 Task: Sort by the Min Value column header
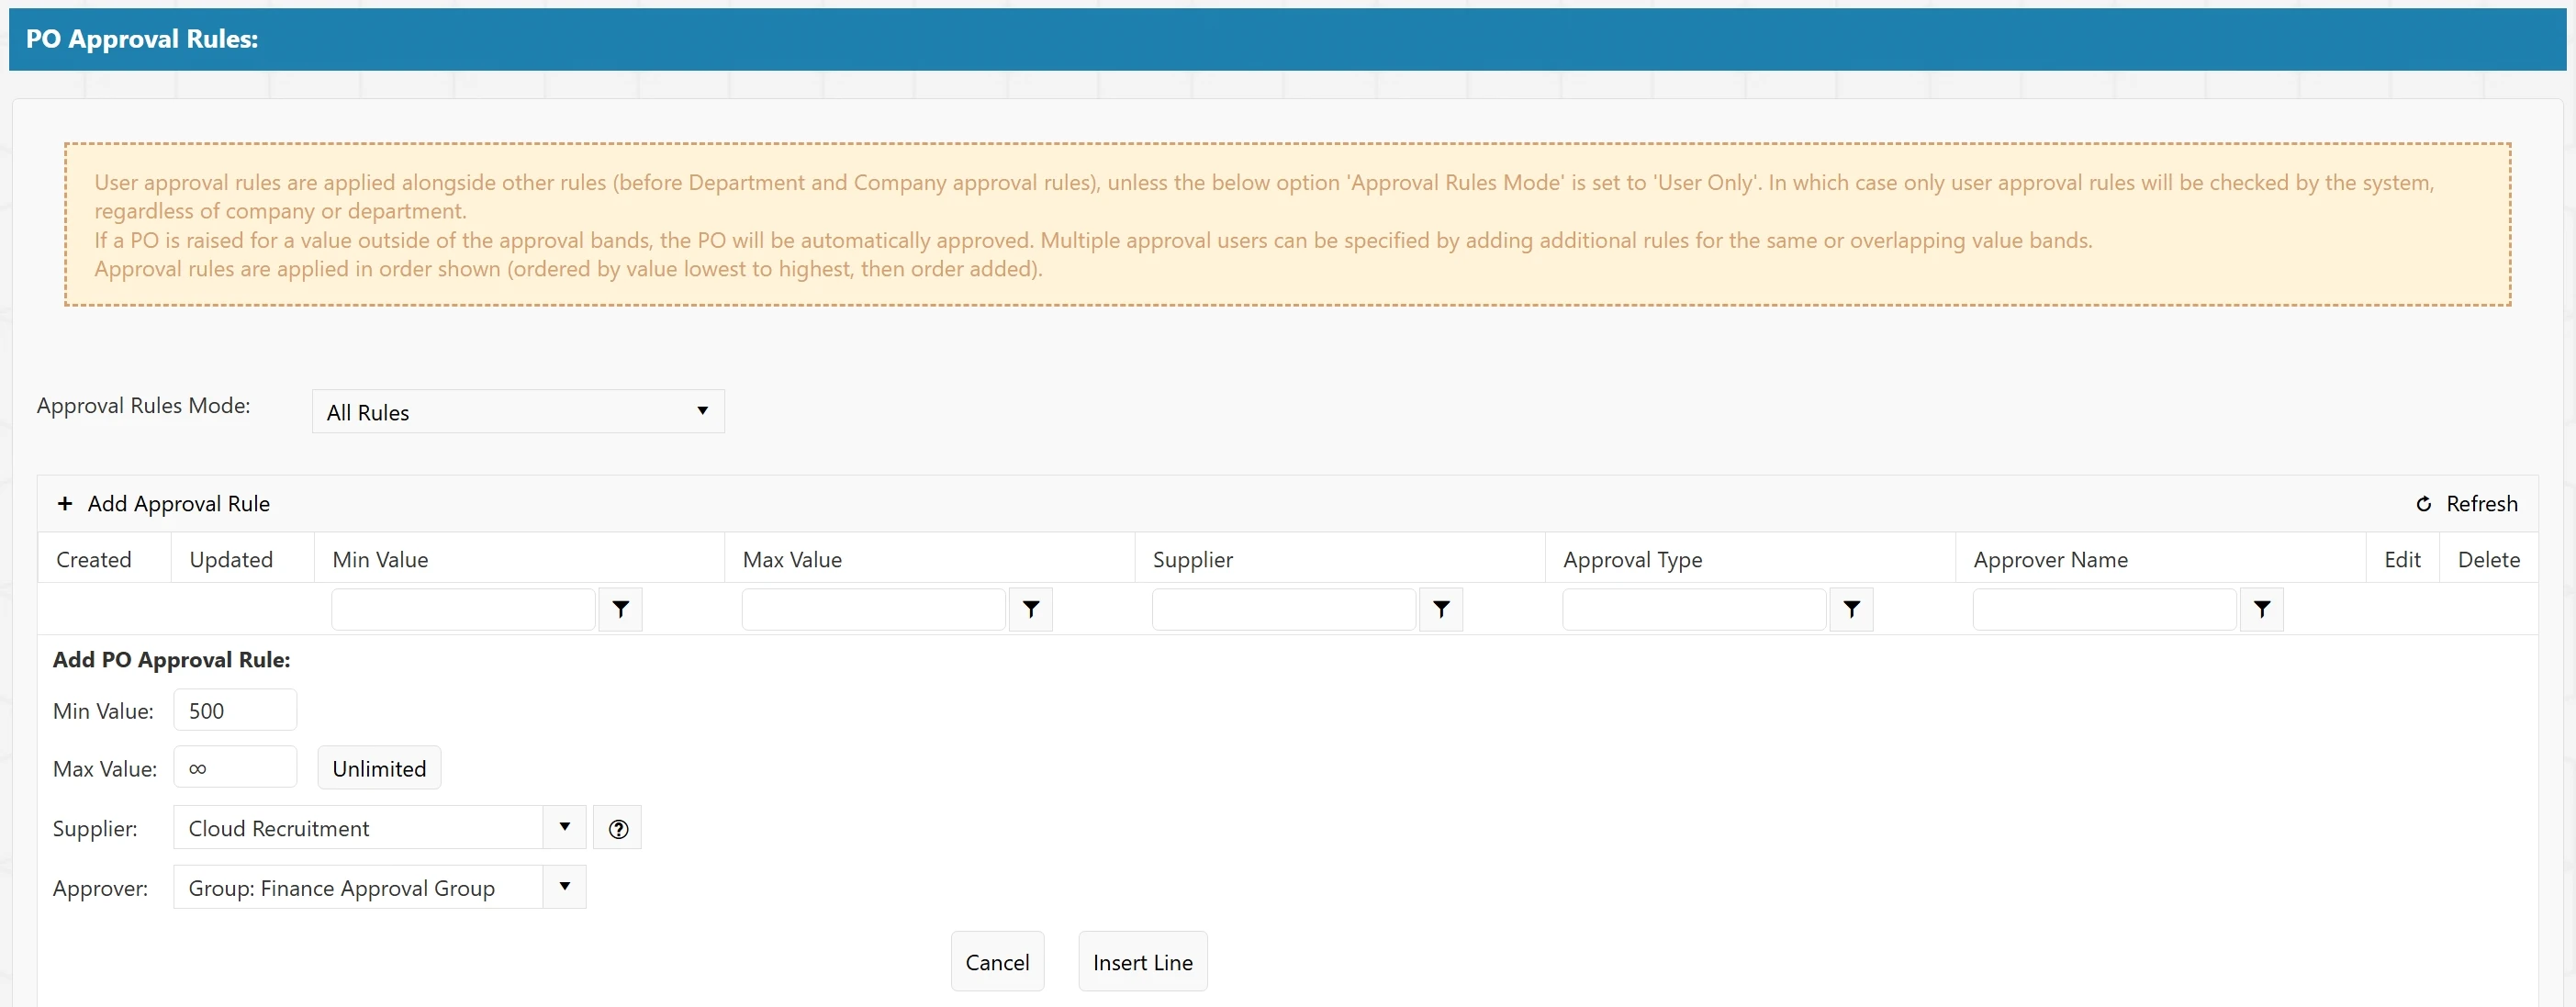pyautogui.click(x=380, y=559)
